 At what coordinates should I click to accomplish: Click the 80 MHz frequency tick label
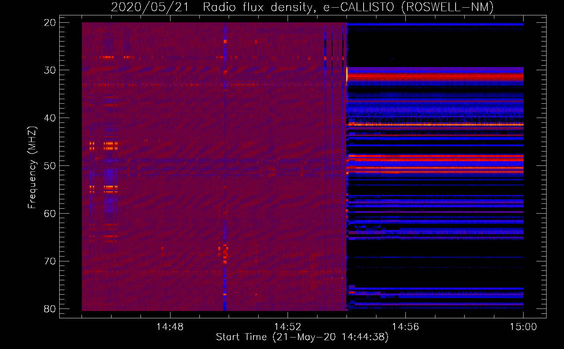tap(50, 309)
